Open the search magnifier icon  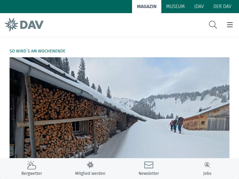213,25
